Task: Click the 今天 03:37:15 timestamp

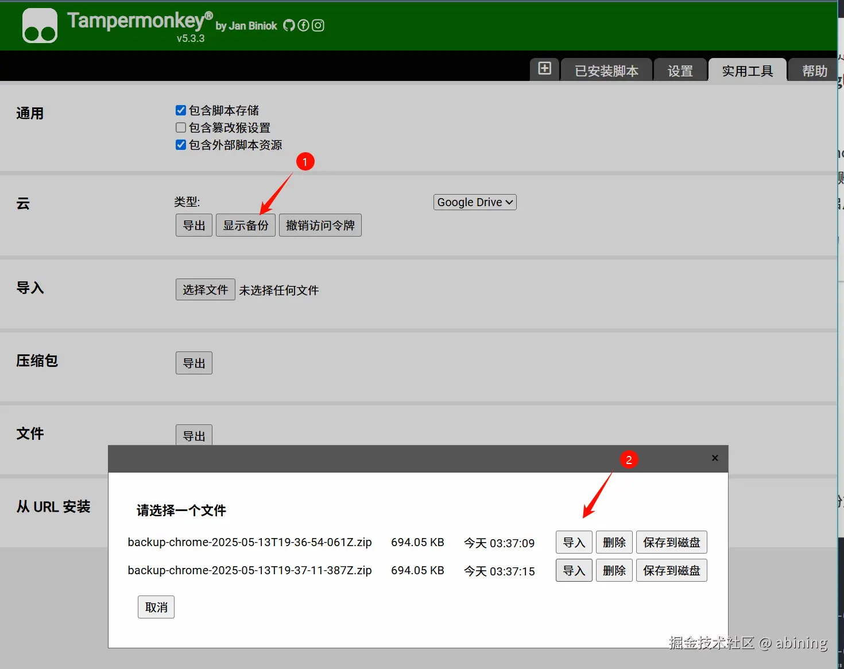Action: click(x=500, y=571)
